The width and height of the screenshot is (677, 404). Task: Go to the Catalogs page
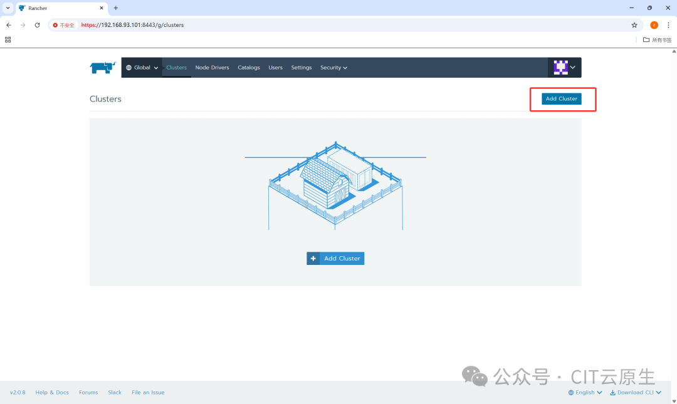[249, 68]
